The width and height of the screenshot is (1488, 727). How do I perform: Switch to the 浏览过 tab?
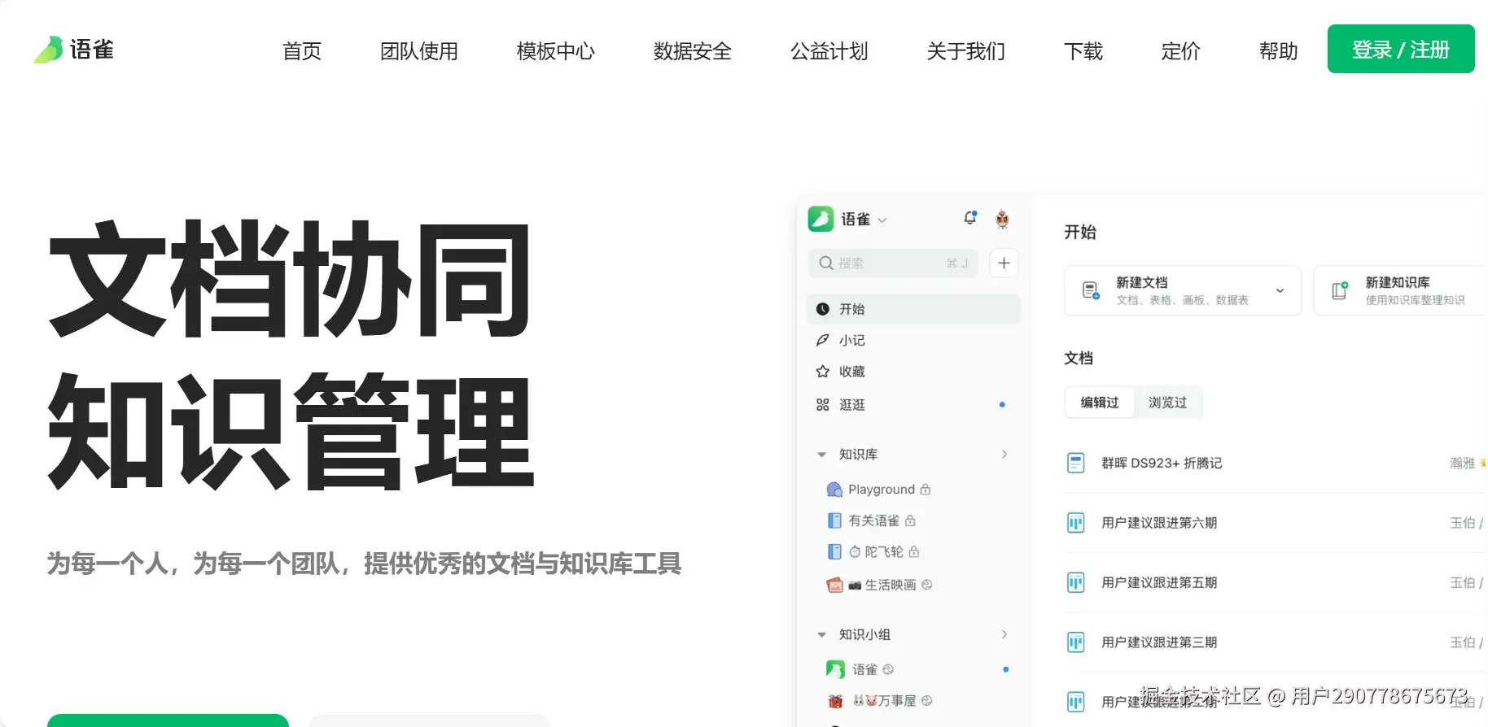pyautogui.click(x=1168, y=403)
